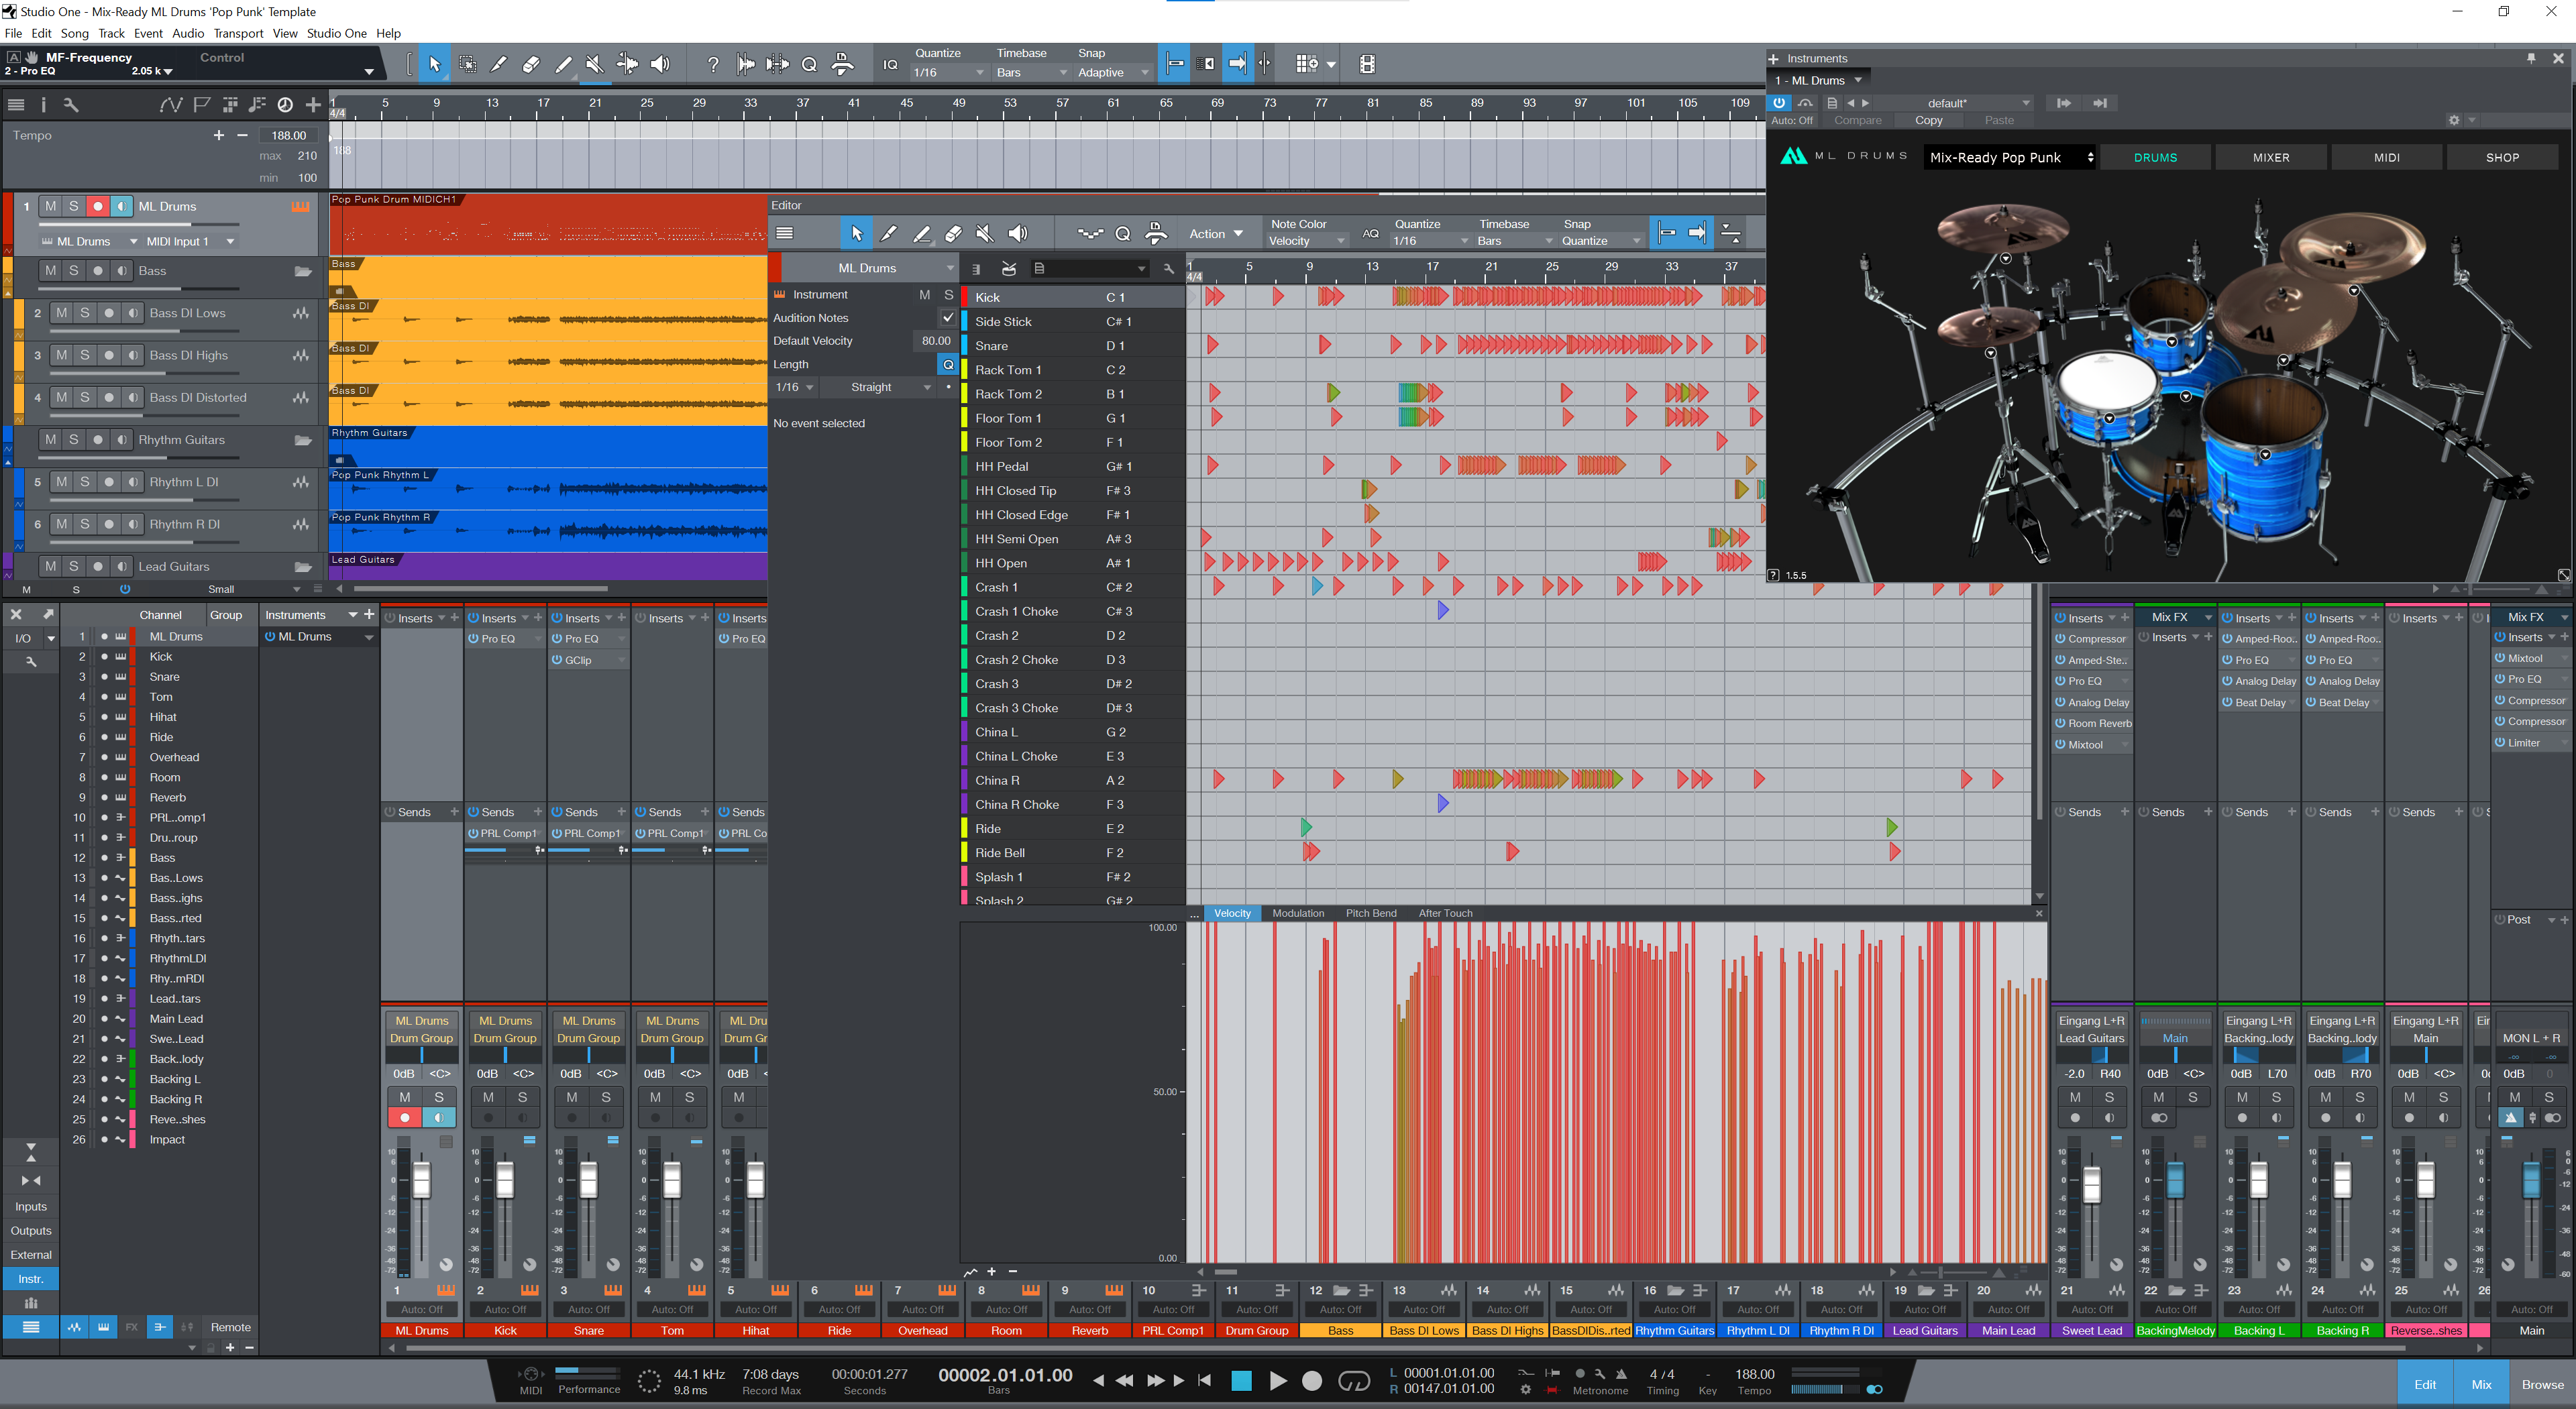Click the Listen speaker tool in Editor toolbar
This screenshot has width=2576, height=1409.
tap(1018, 234)
